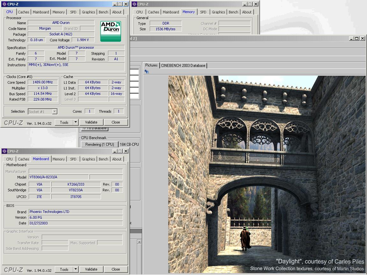Click the LPCIO IT8705 field
The width and height of the screenshot is (367, 275).
tap(76, 197)
